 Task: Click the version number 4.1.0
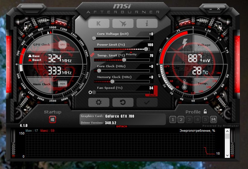(24, 125)
